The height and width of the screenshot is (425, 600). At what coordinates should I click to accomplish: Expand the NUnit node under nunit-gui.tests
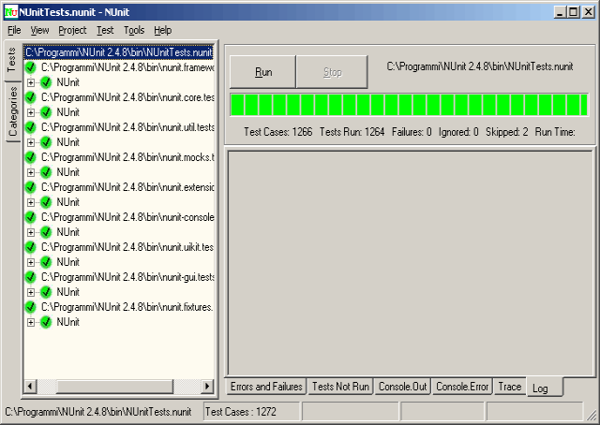[31, 292]
